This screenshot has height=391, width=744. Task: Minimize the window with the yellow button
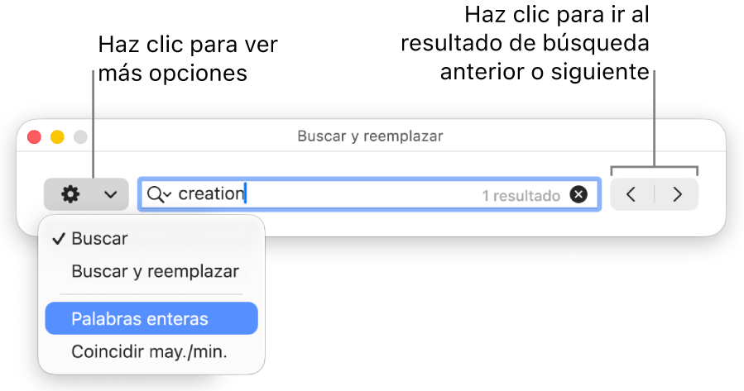57,137
